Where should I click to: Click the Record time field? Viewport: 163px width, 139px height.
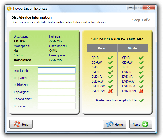pos(57,99)
